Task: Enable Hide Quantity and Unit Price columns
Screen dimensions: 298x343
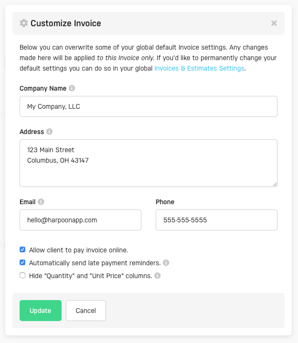Action: point(22,275)
